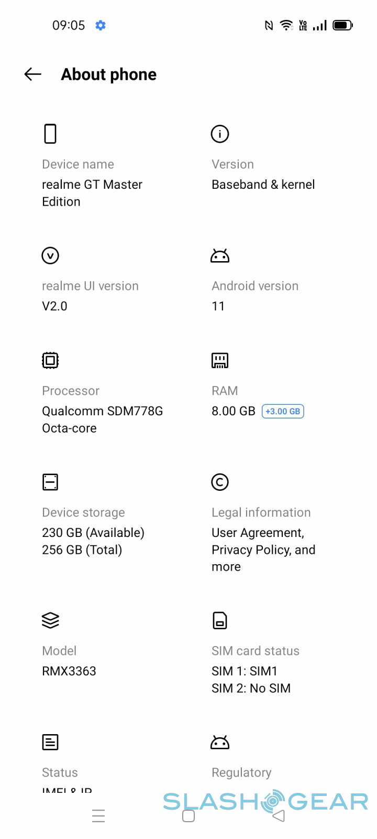The width and height of the screenshot is (377, 839).
Task: Tap the +3.00 GB RAM expansion badge
Action: tap(283, 411)
